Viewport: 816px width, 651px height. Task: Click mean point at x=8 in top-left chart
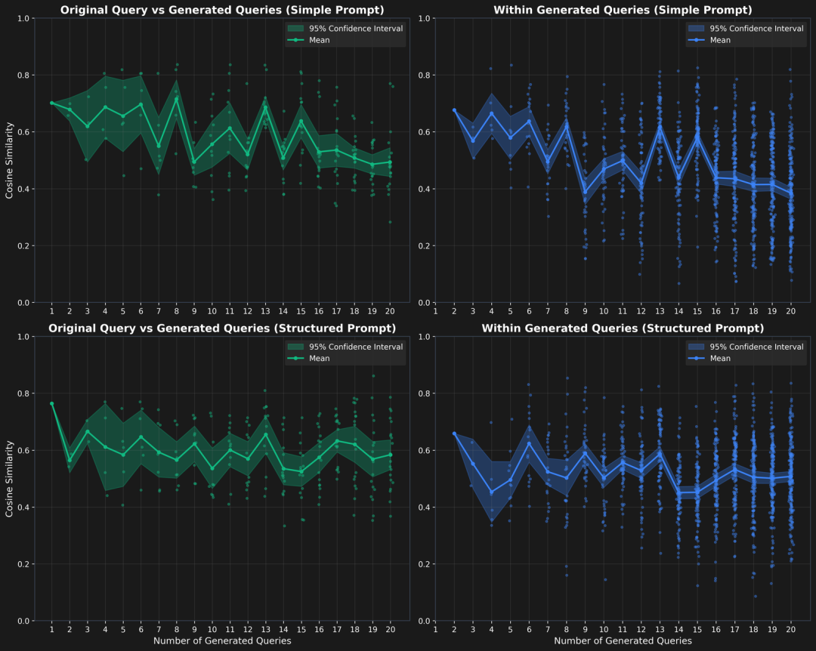176,99
